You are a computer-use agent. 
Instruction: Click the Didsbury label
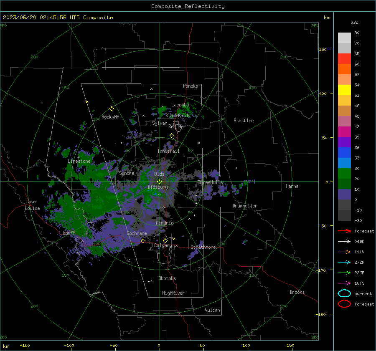click(158, 187)
